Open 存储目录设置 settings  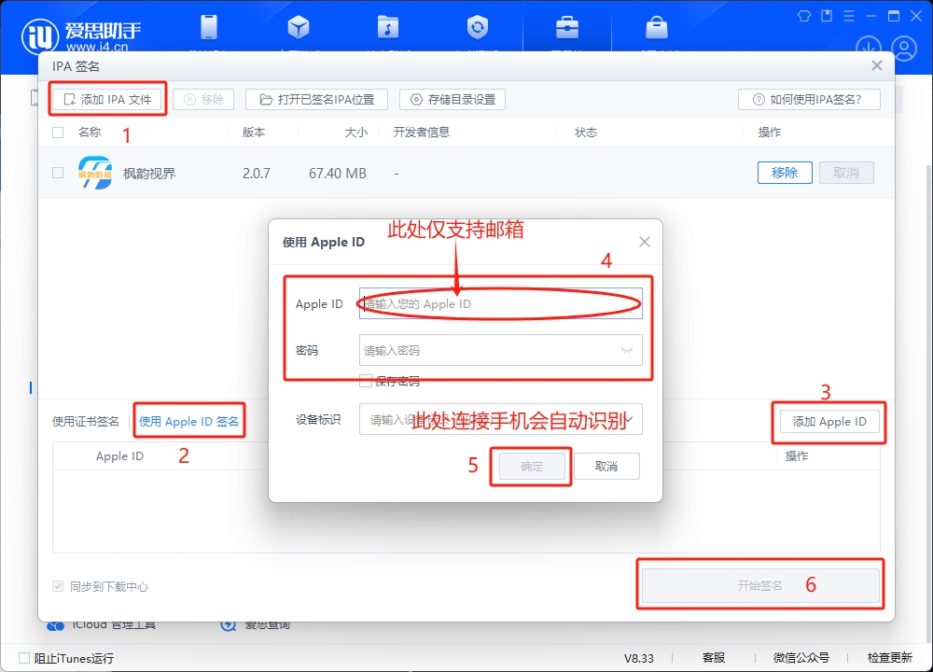tap(453, 99)
